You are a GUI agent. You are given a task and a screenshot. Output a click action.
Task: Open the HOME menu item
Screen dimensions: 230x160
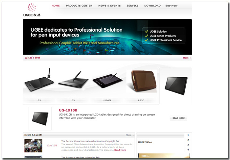(56, 6)
